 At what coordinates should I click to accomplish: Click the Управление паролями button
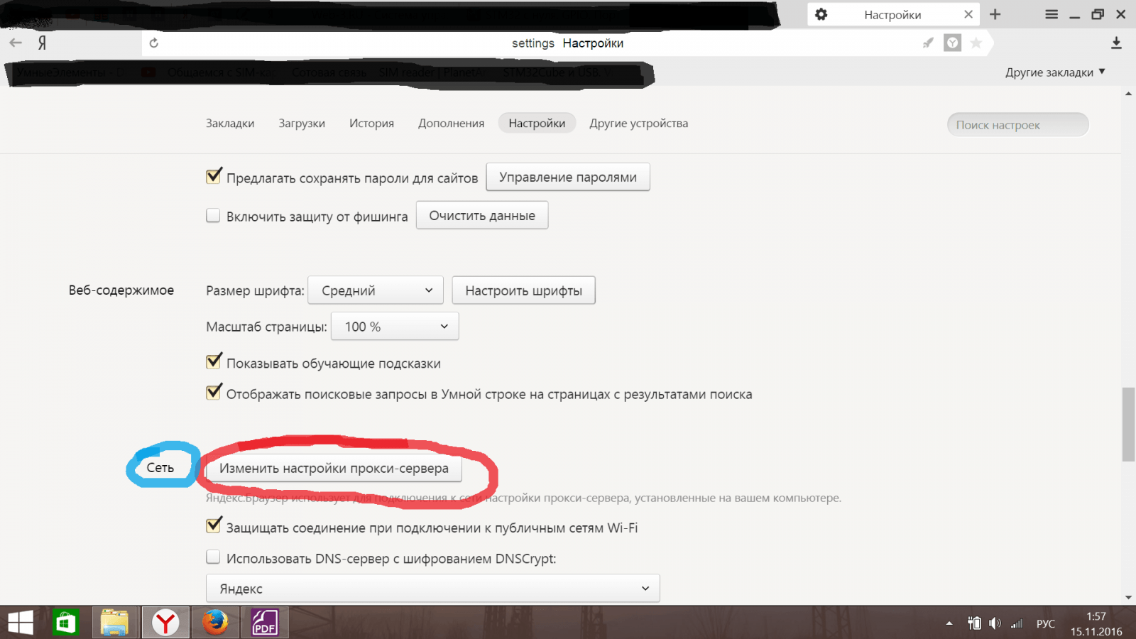pyautogui.click(x=568, y=177)
